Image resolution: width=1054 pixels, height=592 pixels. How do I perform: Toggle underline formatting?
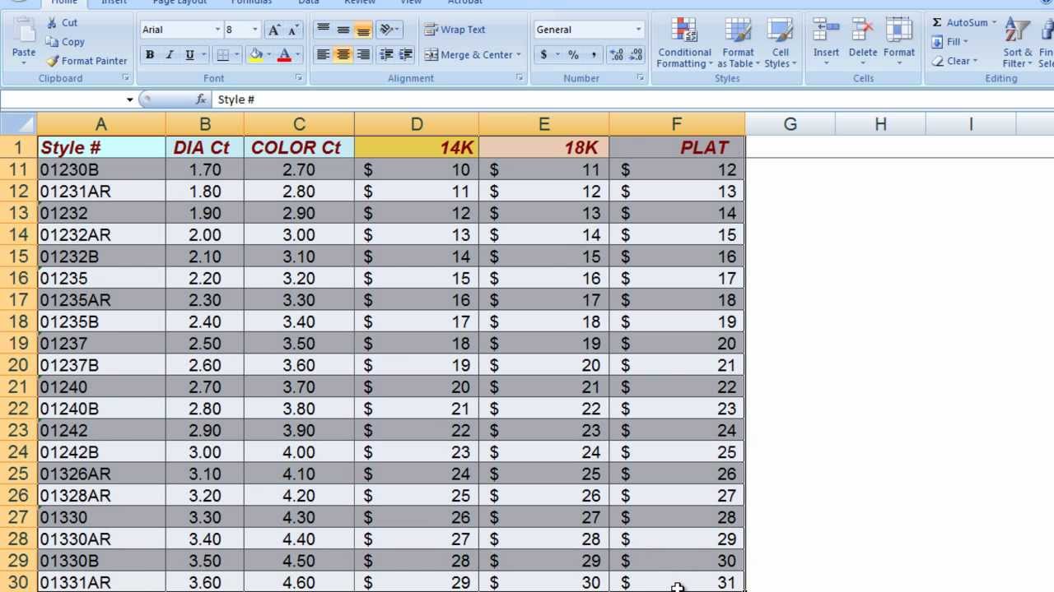[189, 55]
